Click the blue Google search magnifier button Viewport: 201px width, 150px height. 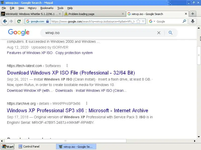171,33
